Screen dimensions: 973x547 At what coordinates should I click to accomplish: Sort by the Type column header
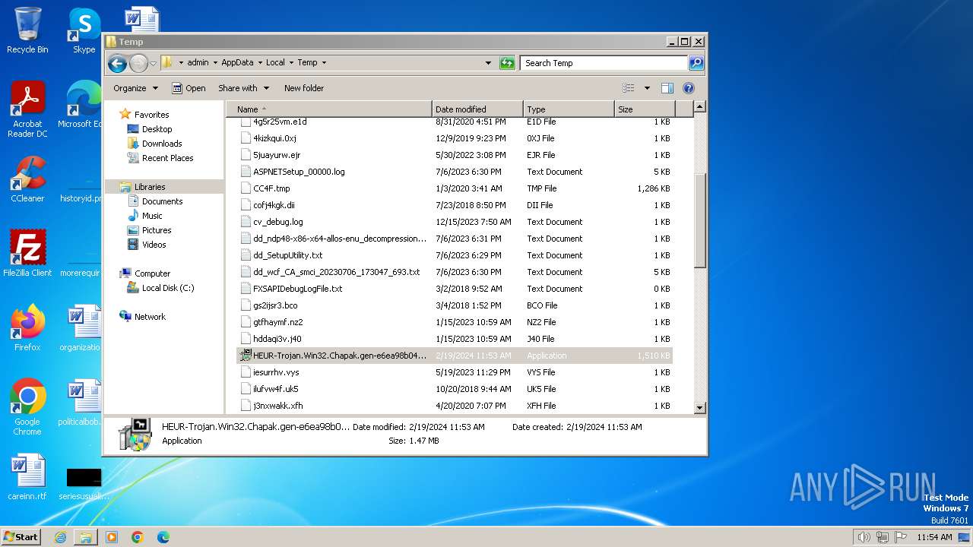pos(569,109)
